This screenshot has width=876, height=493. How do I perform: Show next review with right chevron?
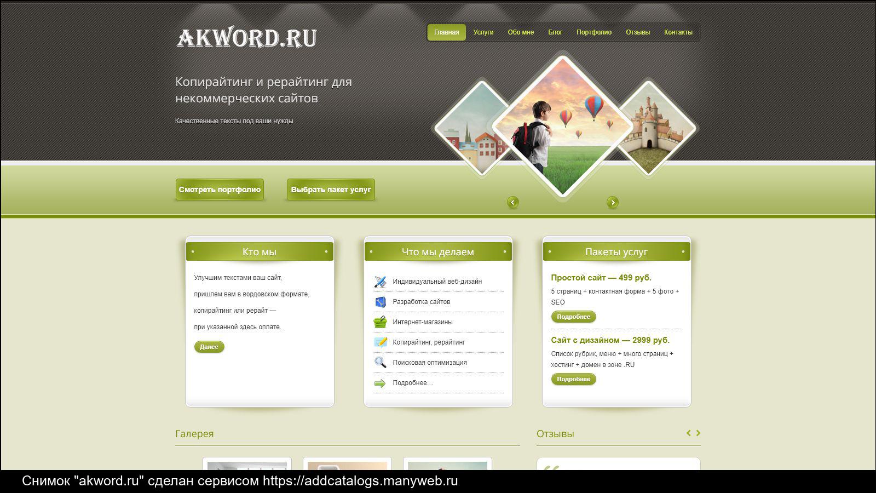[x=698, y=433]
